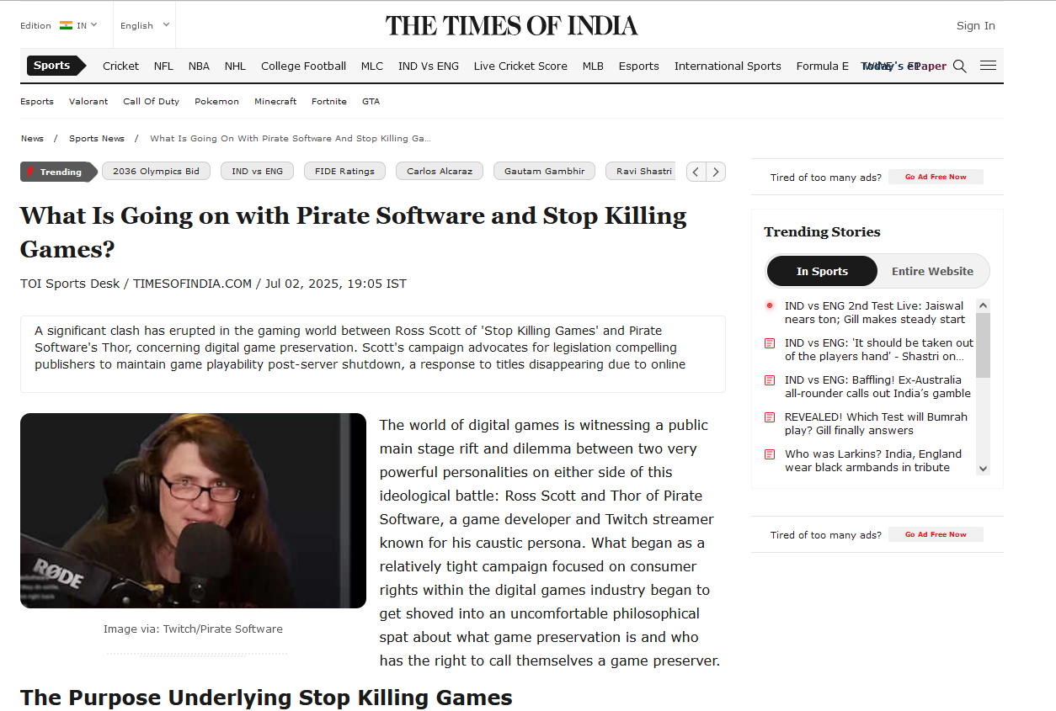The height and width of the screenshot is (711, 1056).
Task: Click article icon beside REVEALED Bumrah story
Action: pos(769,417)
